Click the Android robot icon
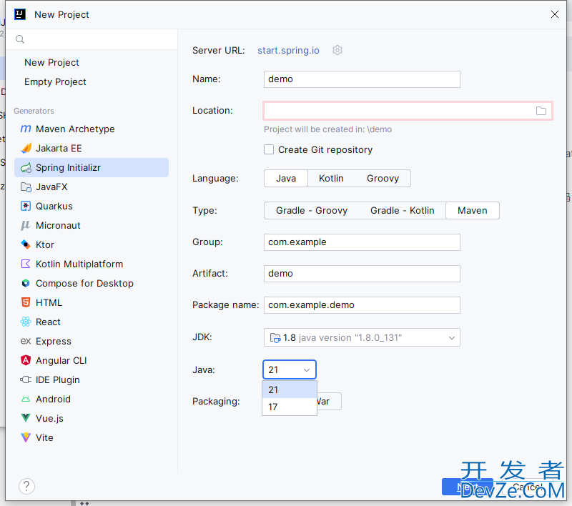This screenshot has width=572, height=506. 26,400
